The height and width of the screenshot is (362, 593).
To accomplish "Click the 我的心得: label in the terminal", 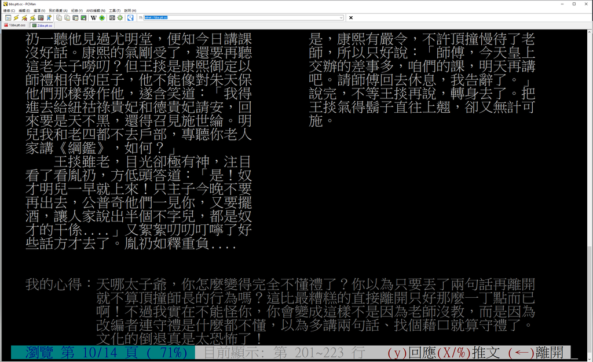I will (x=58, y=285).
